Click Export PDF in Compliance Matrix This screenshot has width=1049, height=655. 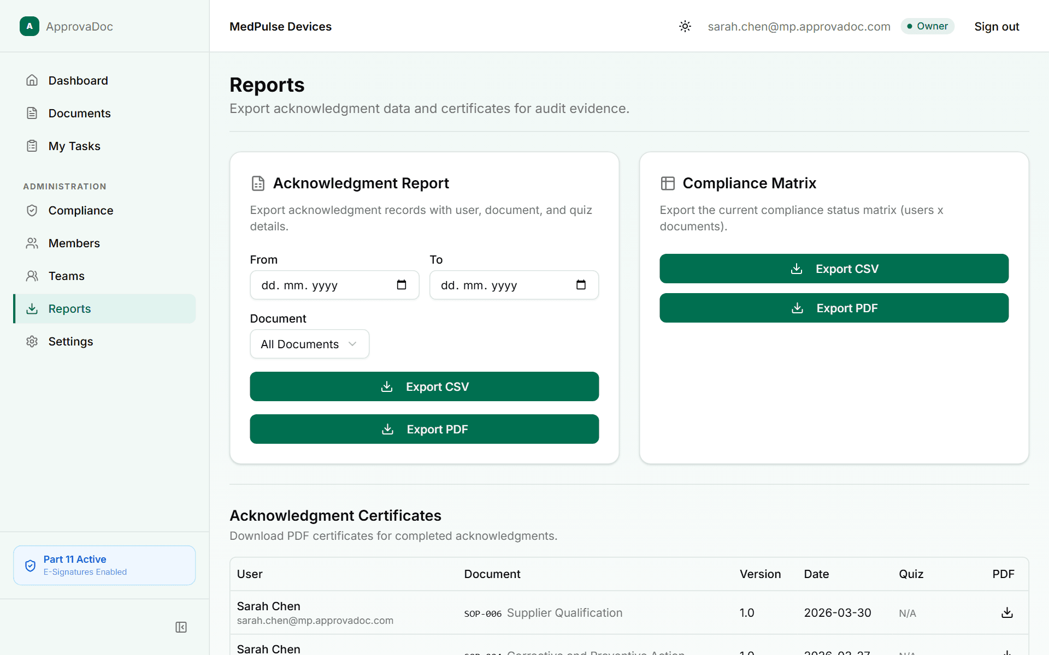[x=834, y=308]
